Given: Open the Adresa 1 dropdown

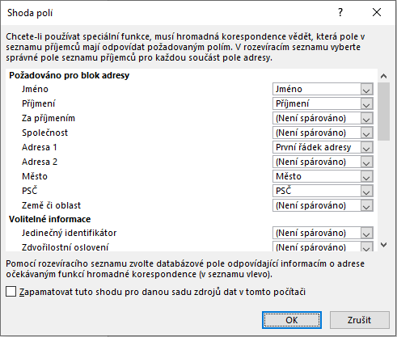Looking at the screenshot, I should 323,147.
